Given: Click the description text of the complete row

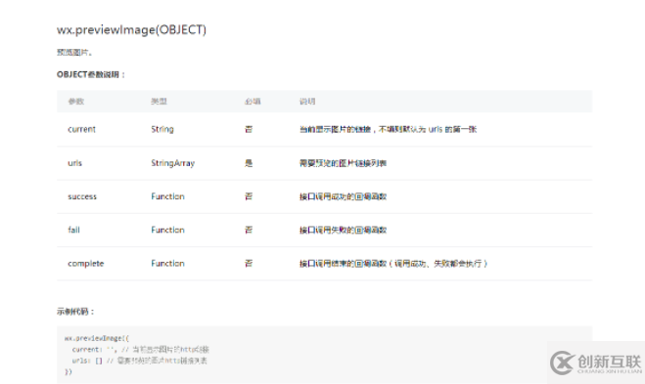Looking at the screenshot, I should 393,263.
